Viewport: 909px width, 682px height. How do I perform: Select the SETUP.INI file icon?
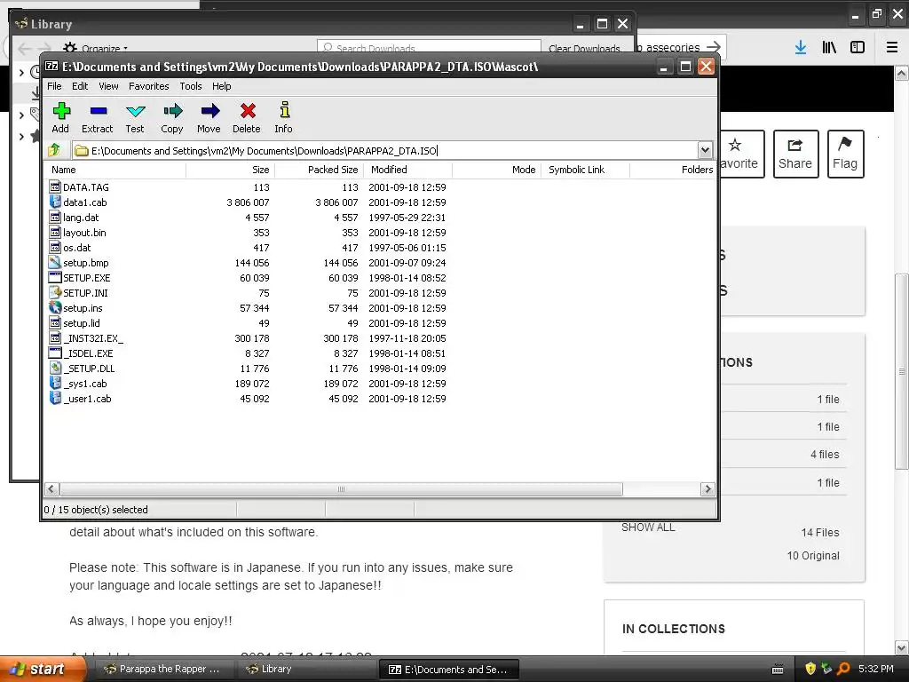click(55, 292)
